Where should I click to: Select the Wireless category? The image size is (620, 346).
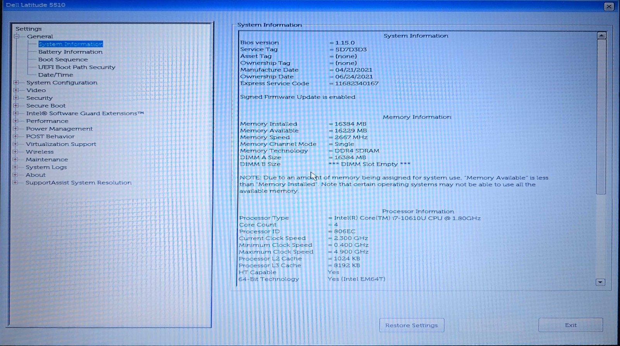point(40,152)
